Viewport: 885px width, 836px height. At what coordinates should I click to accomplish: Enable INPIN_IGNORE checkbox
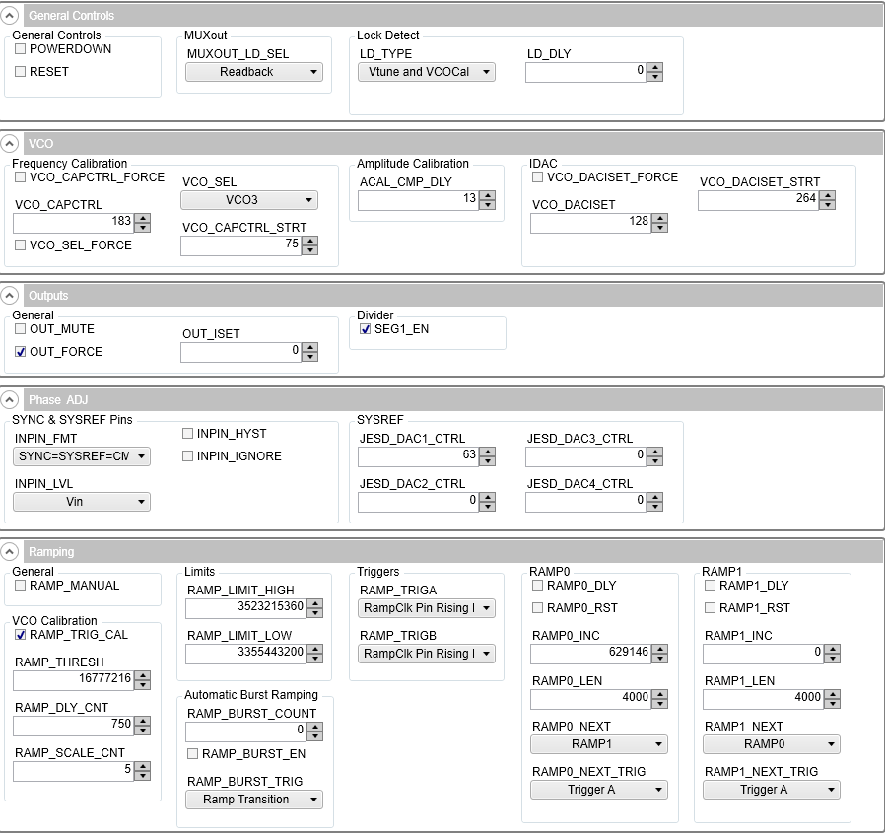[x=188, y=456]
